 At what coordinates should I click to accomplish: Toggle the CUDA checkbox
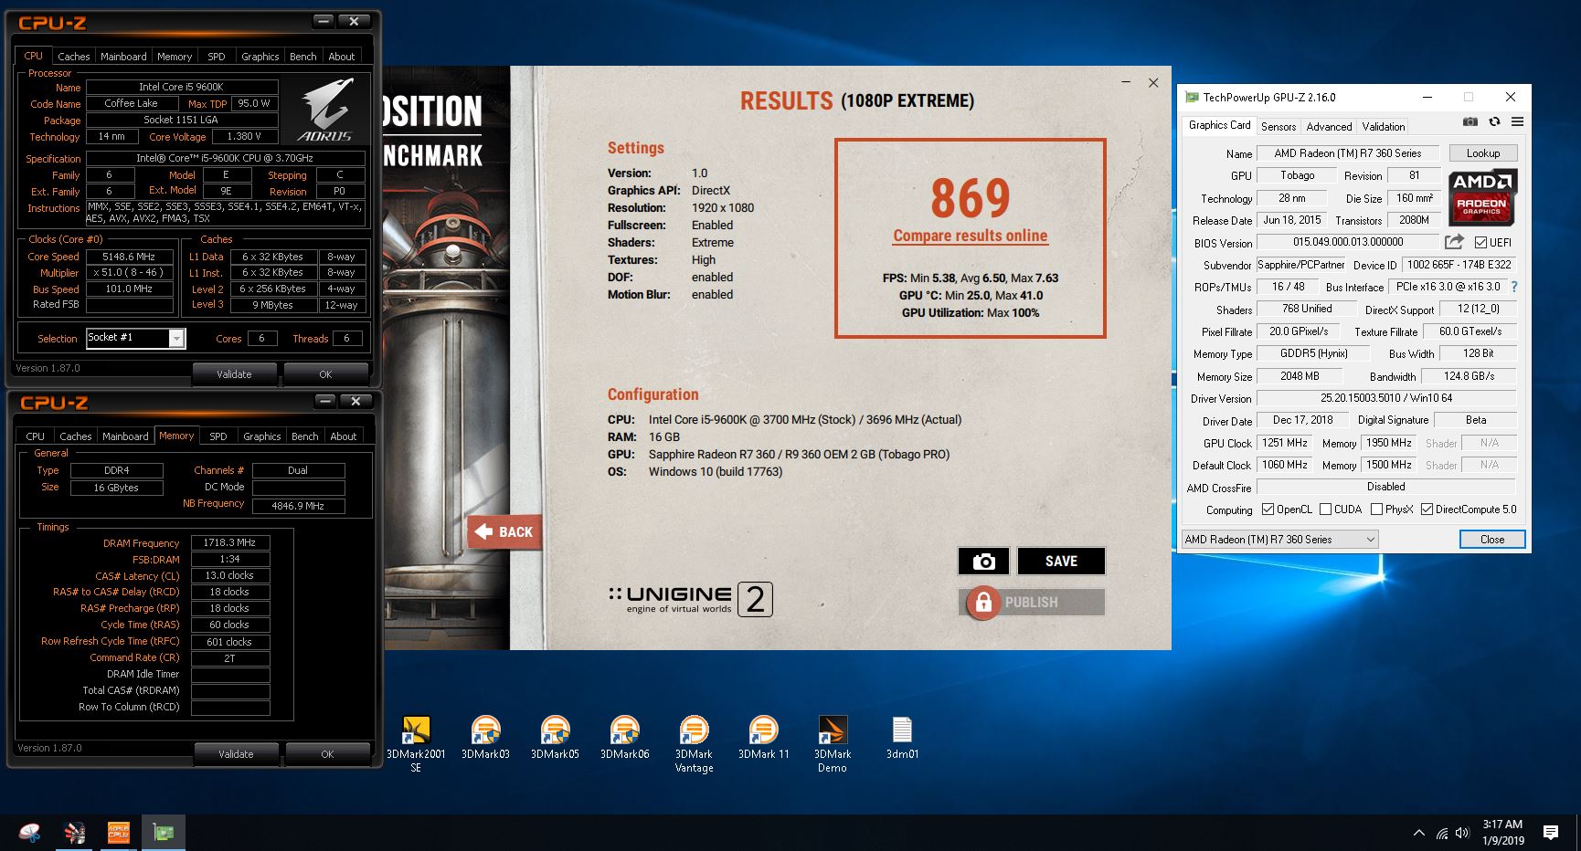pos(1325,510)
